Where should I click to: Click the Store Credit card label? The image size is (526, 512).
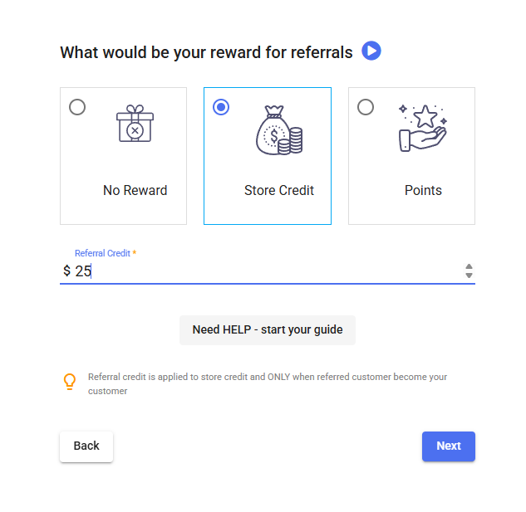pyautogui.click(x=279, y=190)
